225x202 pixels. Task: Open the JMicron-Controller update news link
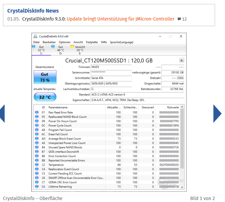pos(120,19)
